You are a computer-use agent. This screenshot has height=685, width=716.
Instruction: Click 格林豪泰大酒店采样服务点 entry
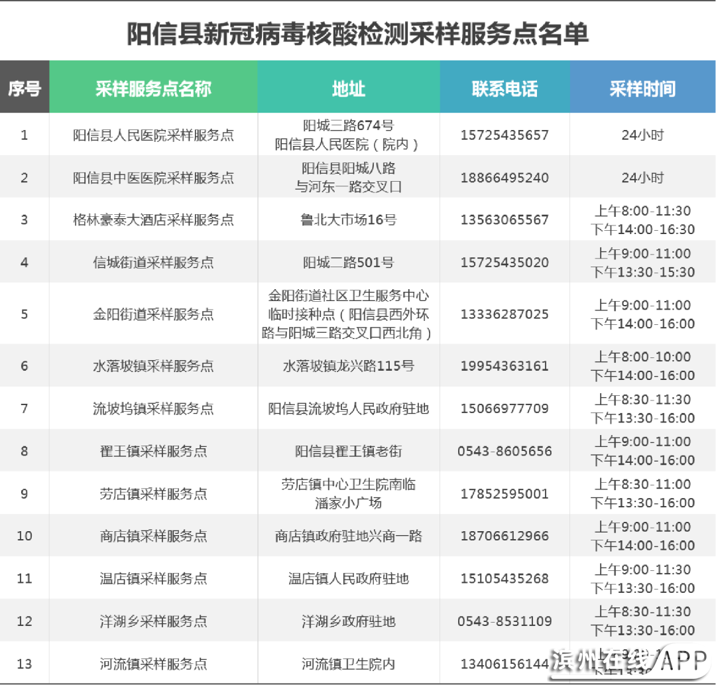pyautogui.click(x=153, y=220)
